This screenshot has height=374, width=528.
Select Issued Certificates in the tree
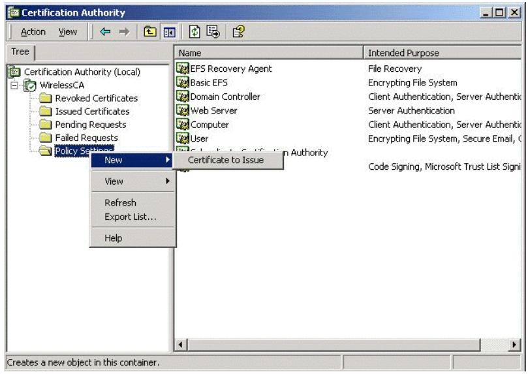point(92,112)
